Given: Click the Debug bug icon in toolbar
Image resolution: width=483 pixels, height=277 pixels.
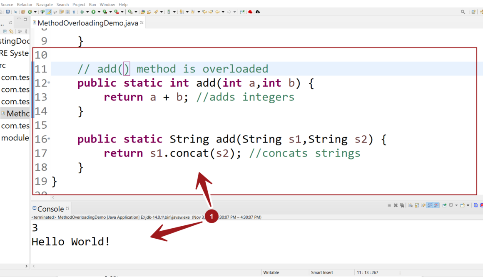Looking at the screenshot, I should click(x=82, y=12).
